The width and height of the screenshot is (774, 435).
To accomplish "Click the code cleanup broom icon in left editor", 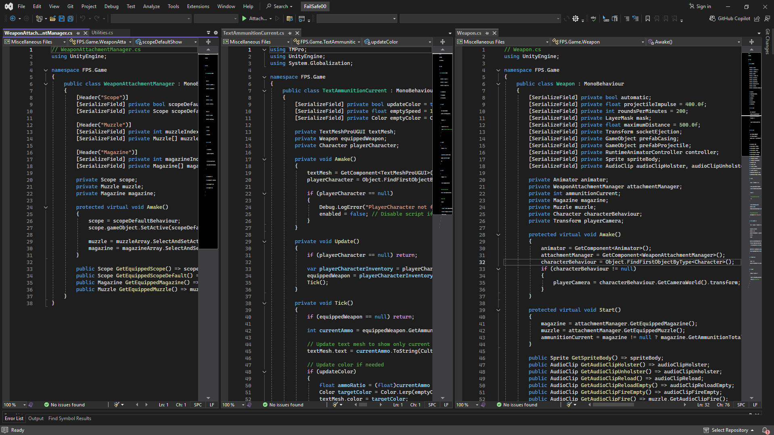I will click(x=117, y=405).
